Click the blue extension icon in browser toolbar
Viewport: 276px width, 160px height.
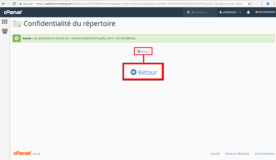[268, 4]
